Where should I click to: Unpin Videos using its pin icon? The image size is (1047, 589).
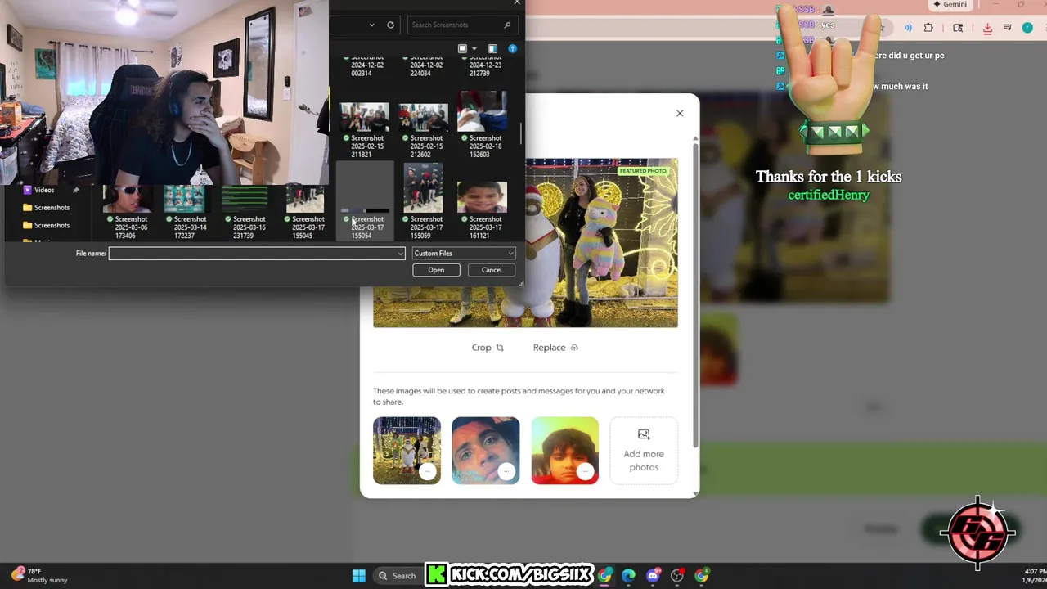75,190
